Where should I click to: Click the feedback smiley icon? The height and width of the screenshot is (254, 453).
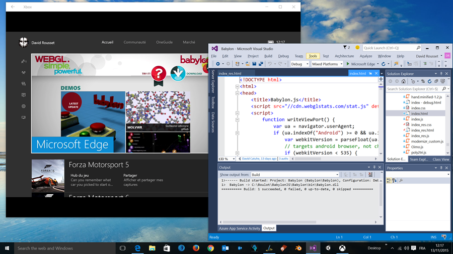357,48
